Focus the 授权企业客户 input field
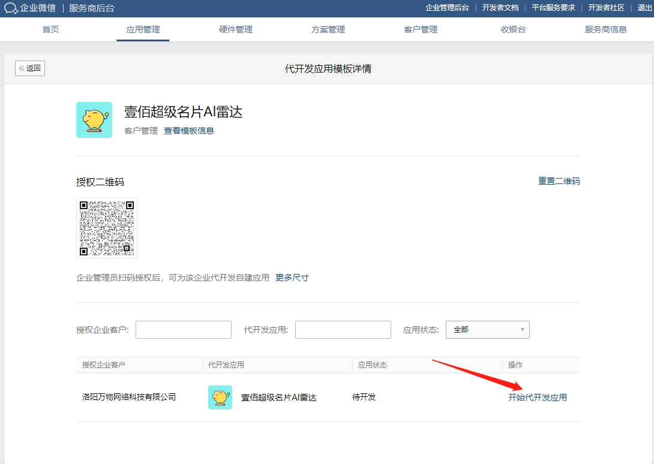Image resolution: width=654 pixels, height=464 pixels. click(x=184, y=330)
